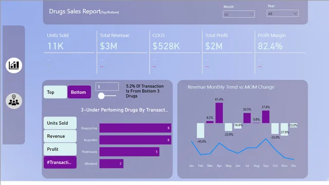Open the Month filter dropdown

coord(239,14)
